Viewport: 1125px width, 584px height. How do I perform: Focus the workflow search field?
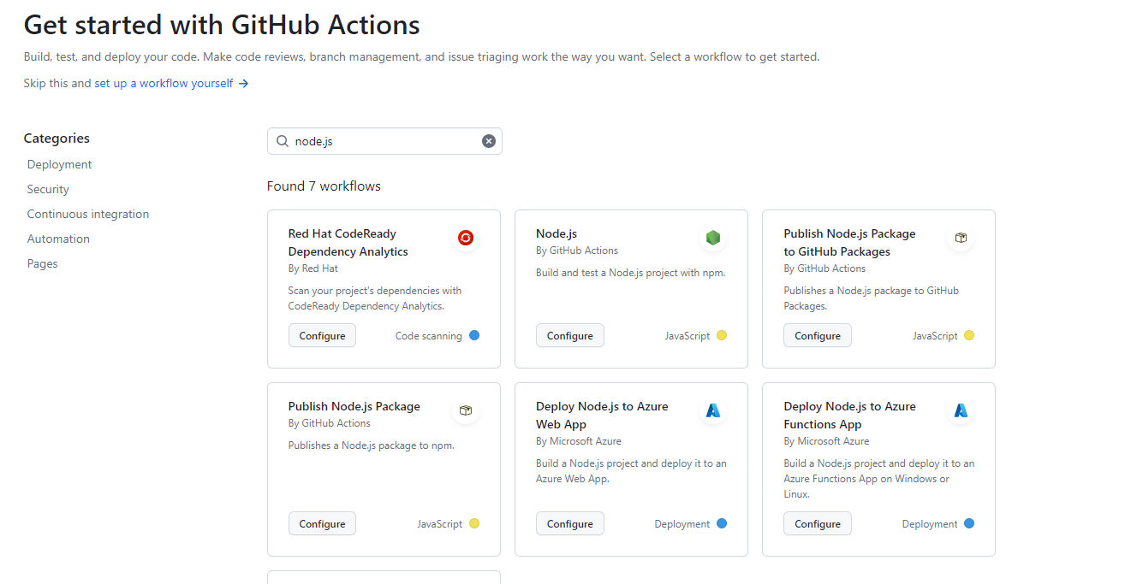384,141
